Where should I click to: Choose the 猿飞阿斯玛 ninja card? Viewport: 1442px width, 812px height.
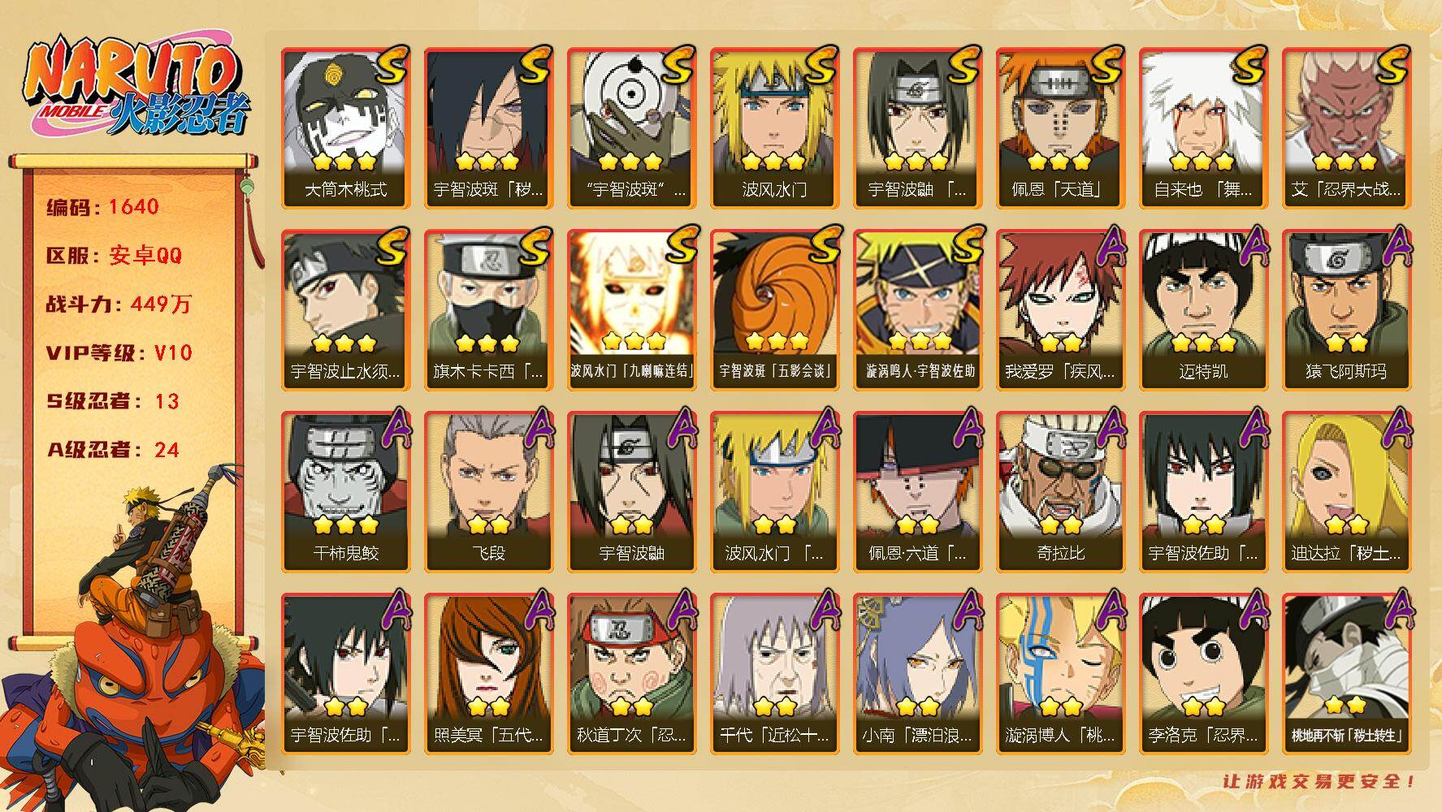[1346, 310]
